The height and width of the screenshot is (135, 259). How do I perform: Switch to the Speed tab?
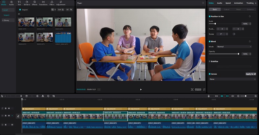coord(228,3)
